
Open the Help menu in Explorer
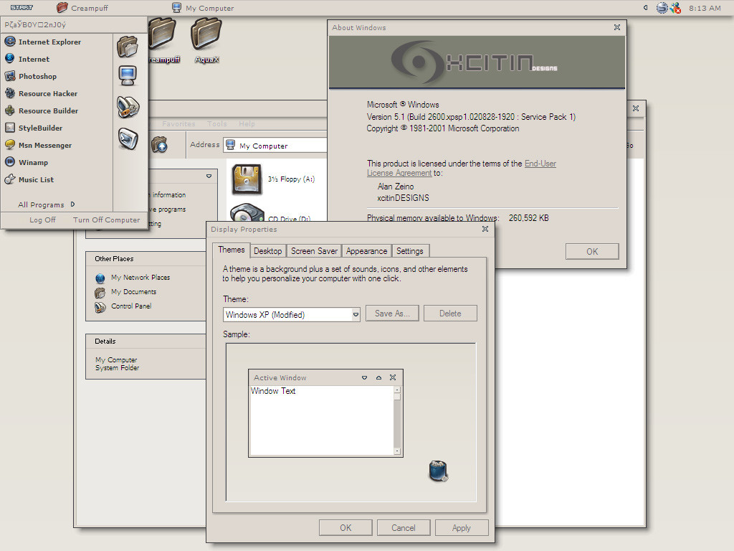pyautogui.click(x=247, y=123)
